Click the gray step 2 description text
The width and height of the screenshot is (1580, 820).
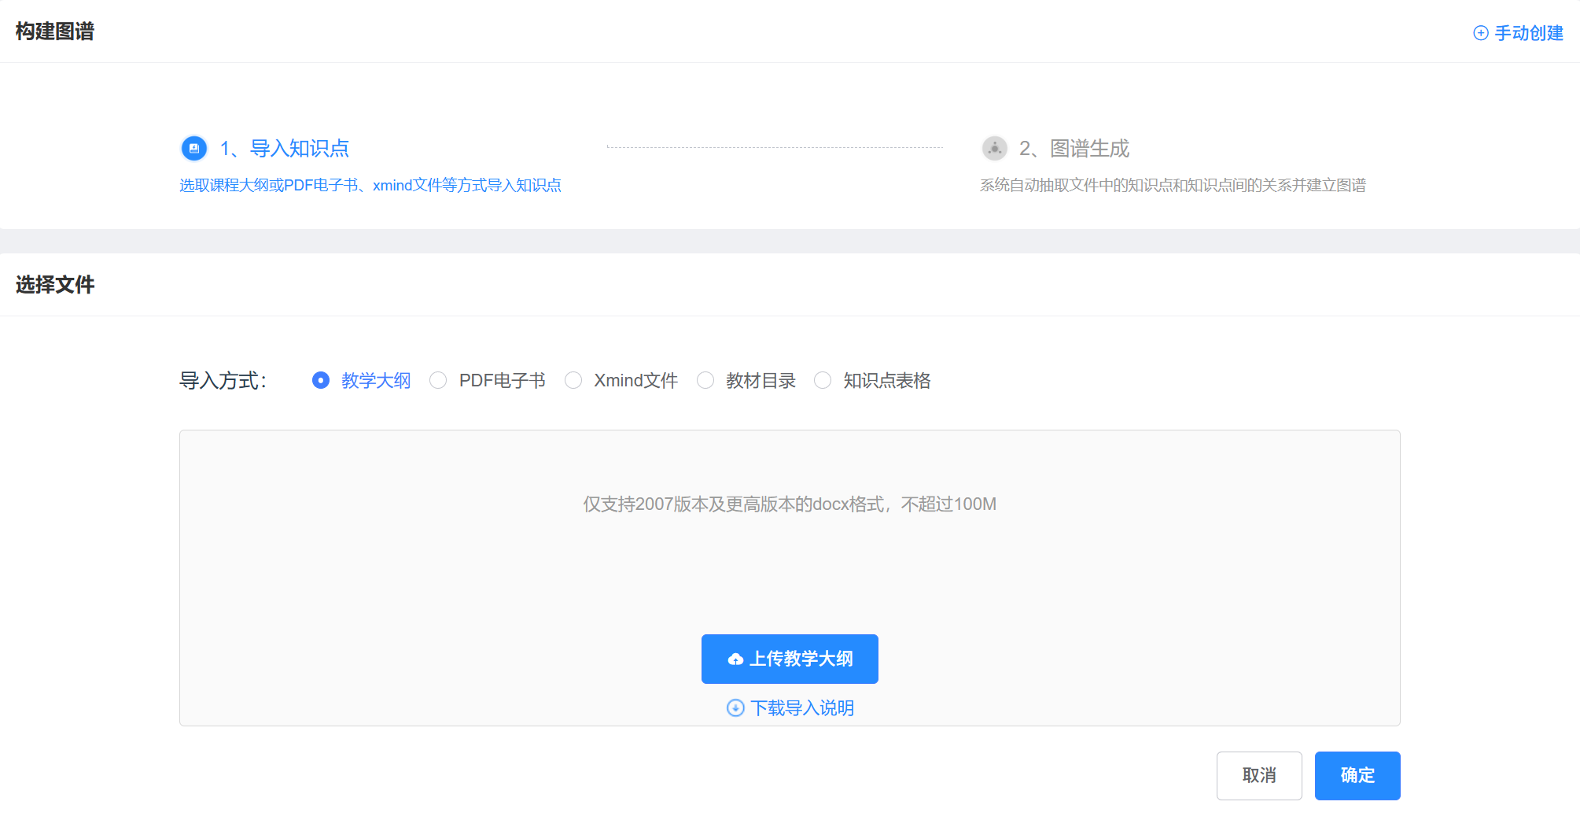[1172, 186]
